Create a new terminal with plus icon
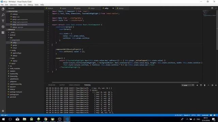This screenshot has height=122, width=218. pyautogui.click(x=197, y=85)
